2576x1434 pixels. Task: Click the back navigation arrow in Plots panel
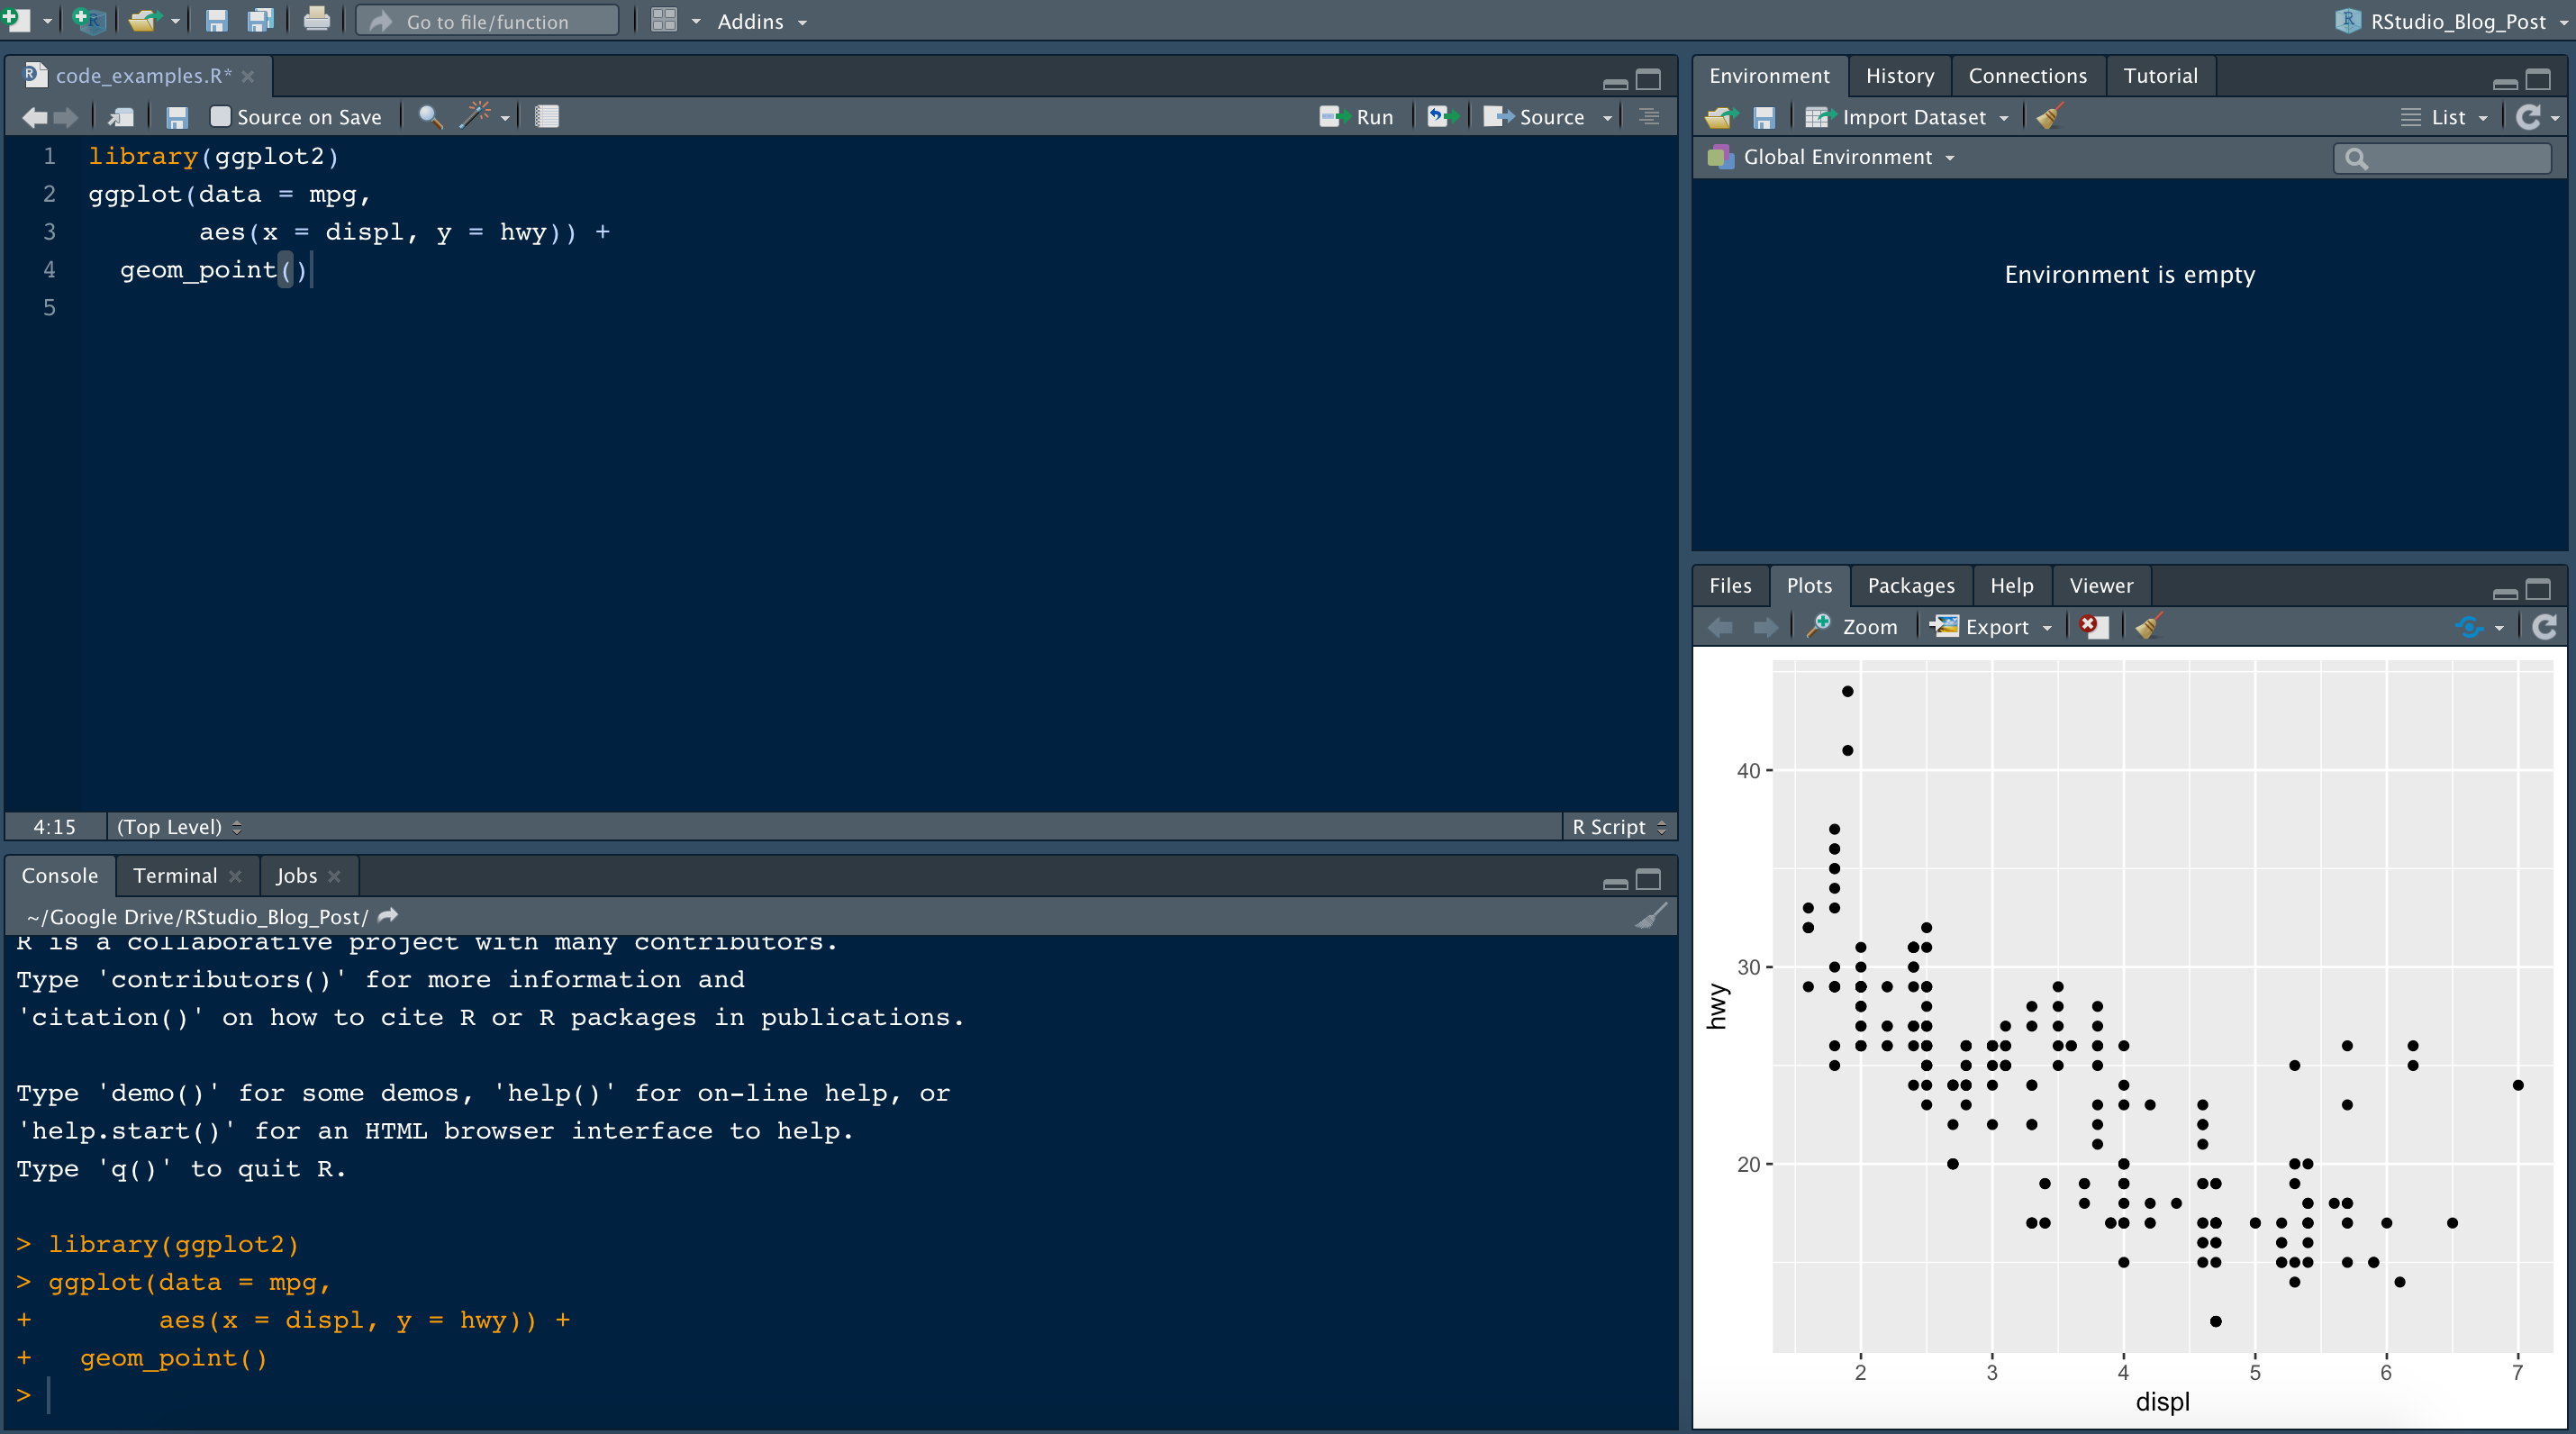pos(1721,625)
